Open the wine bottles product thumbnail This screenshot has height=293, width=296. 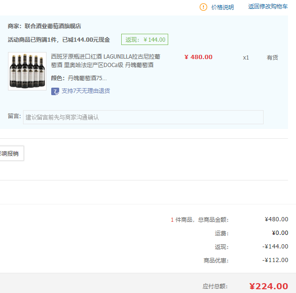pyautogui.click(x=27, y=71)
